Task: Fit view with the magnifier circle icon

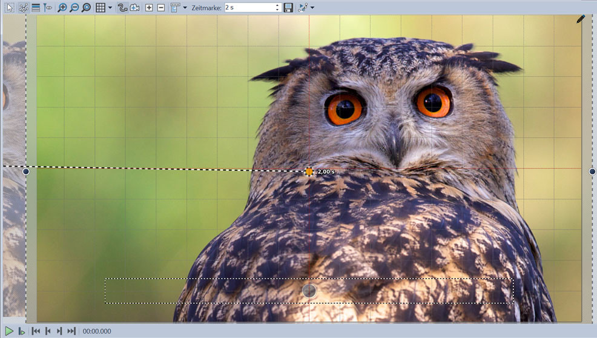Action: click(x=87, y=8)
